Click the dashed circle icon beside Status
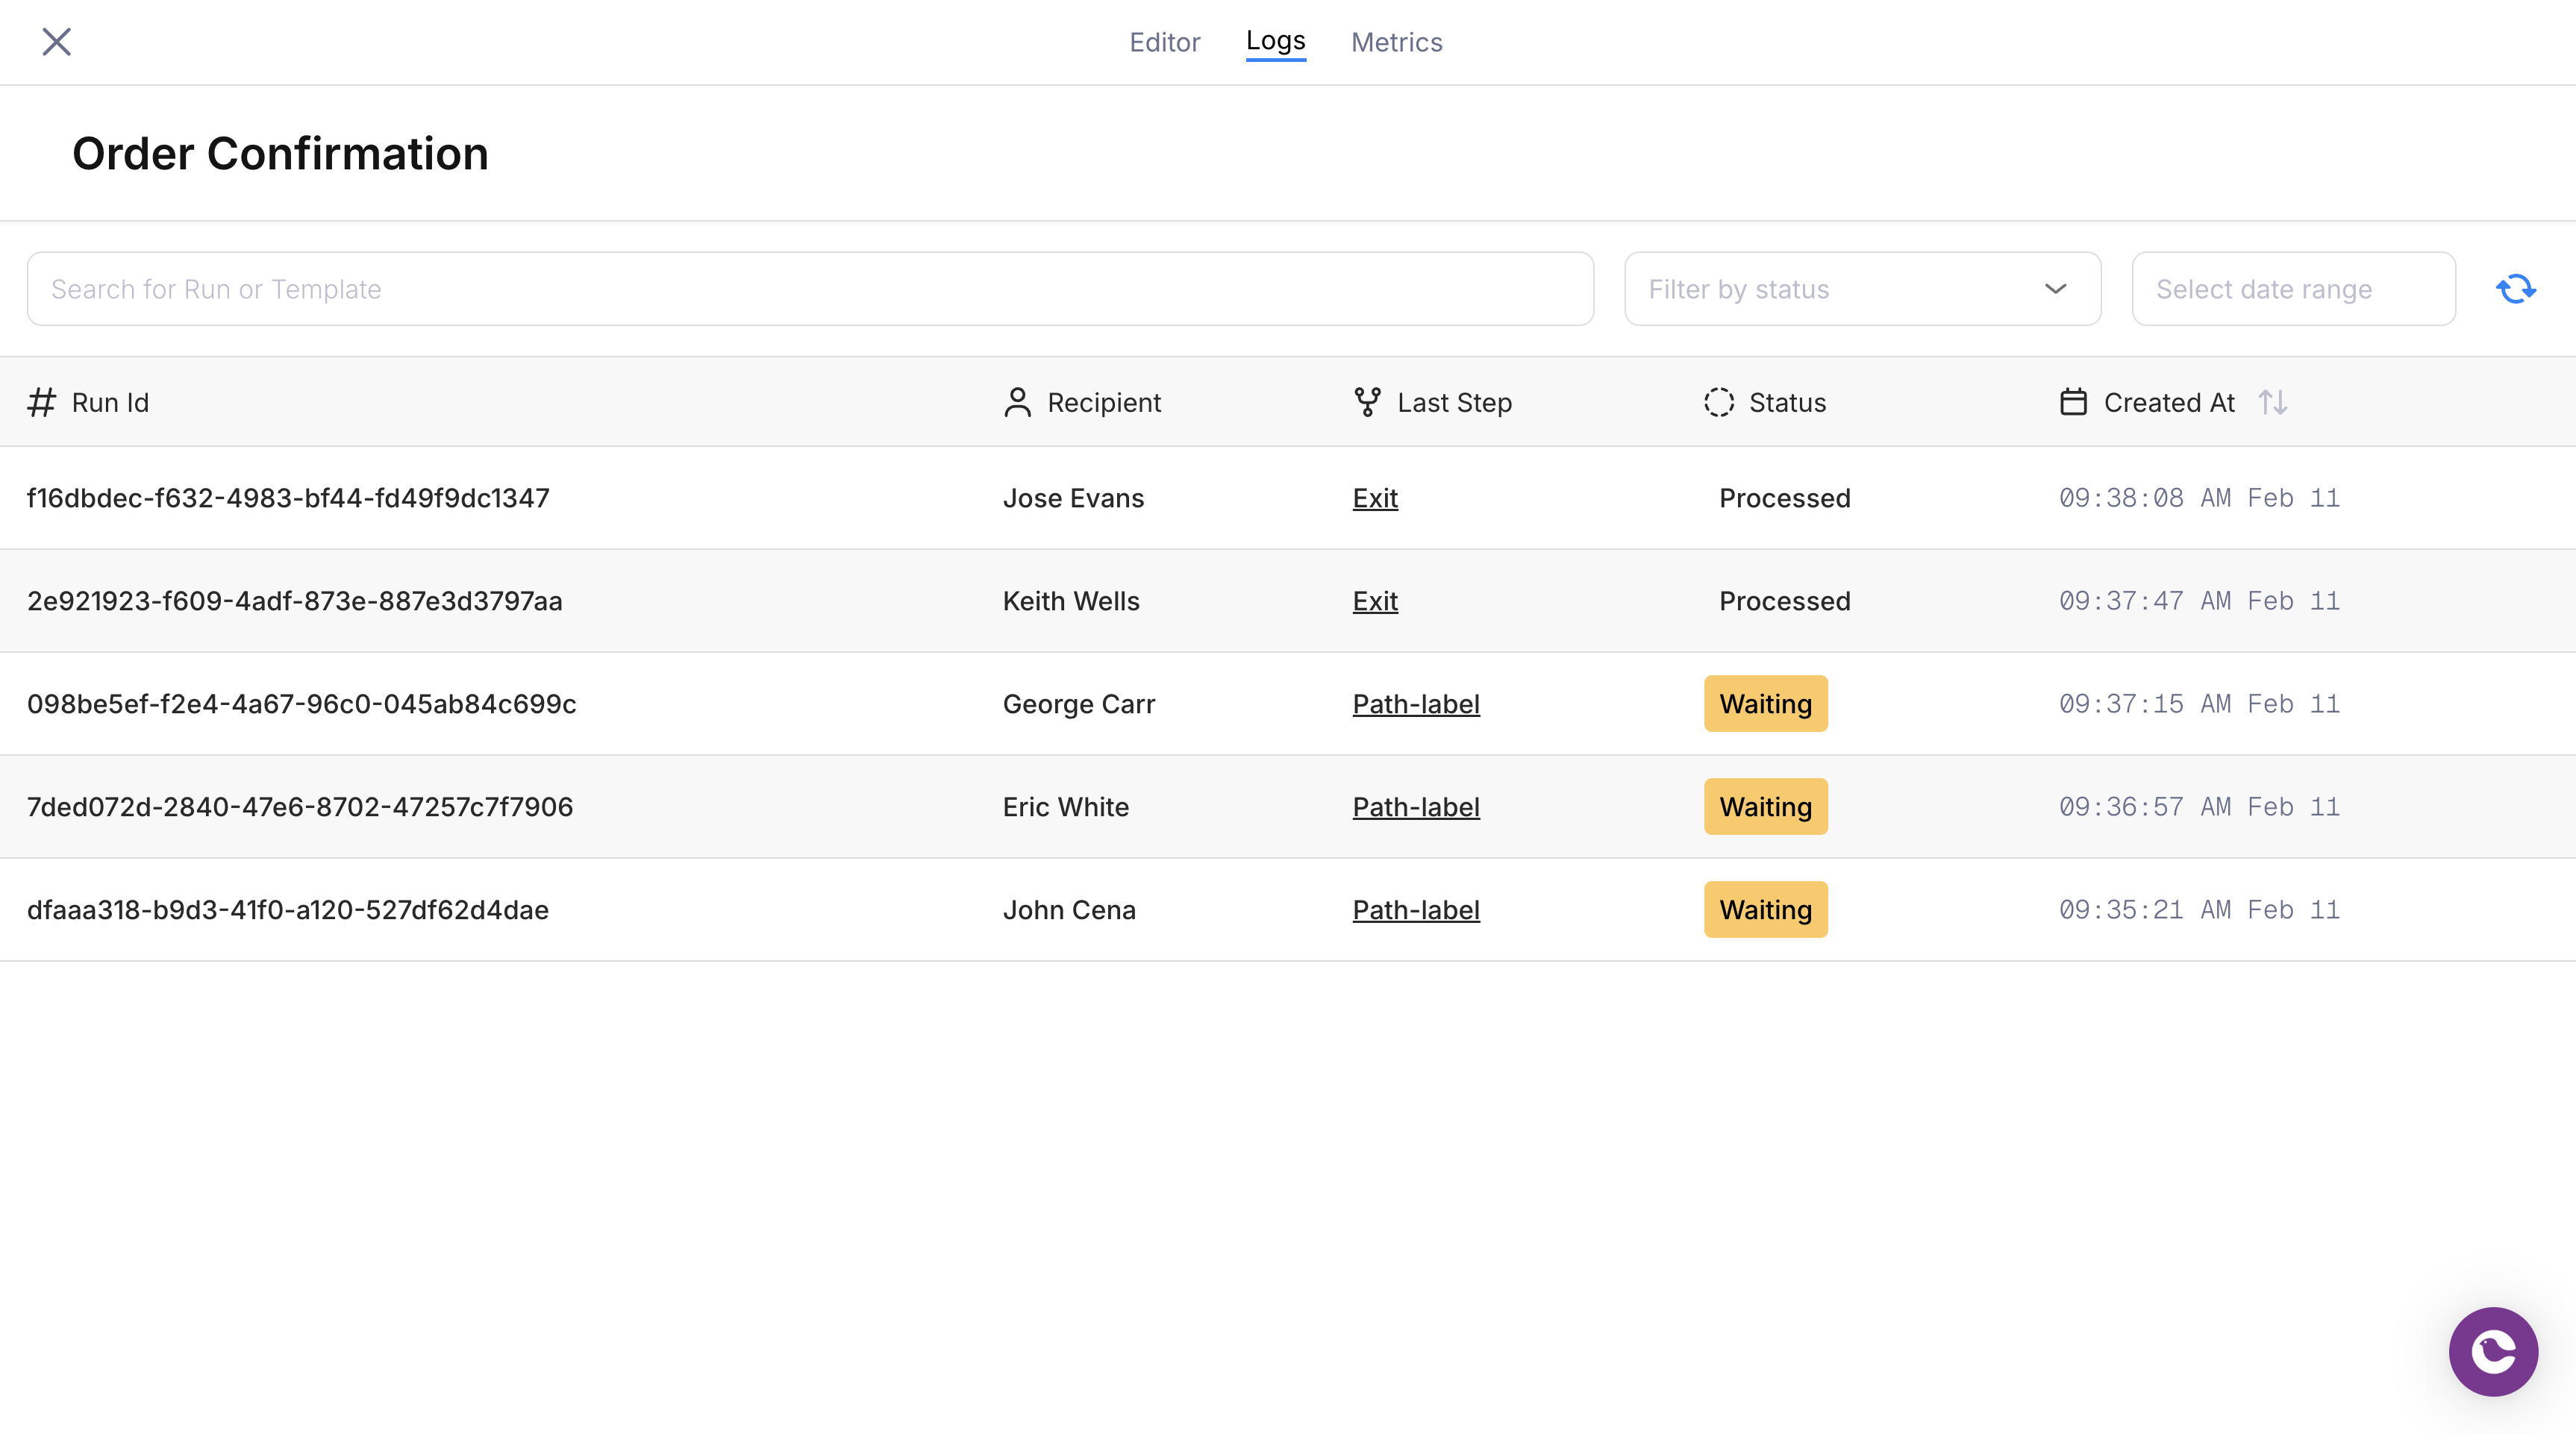 coord(1718,402)
